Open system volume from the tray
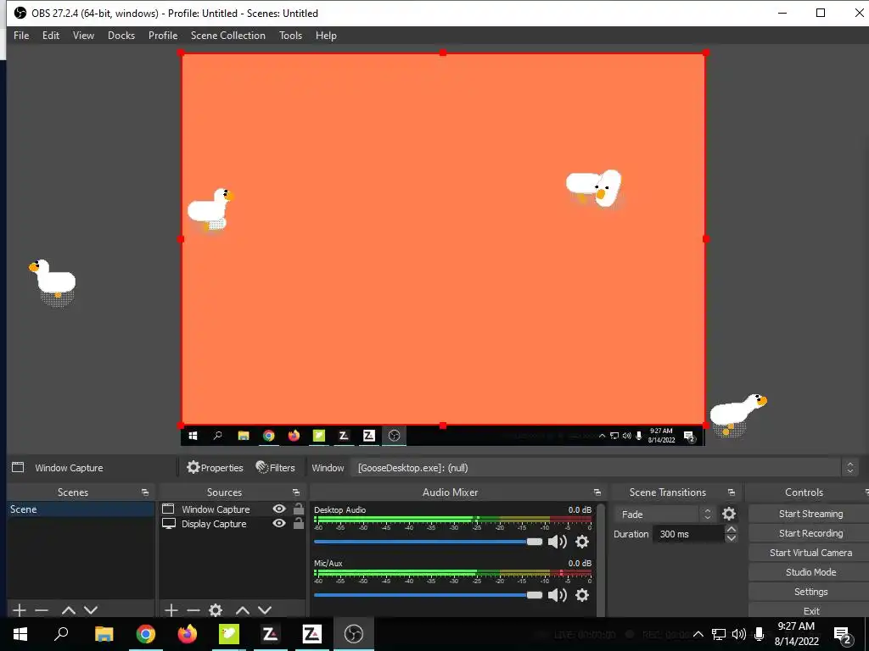Screen dimensions: 869x651 tap(739, 634)
